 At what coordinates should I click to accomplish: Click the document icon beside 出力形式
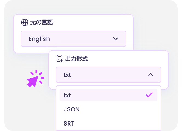[60, 58]
